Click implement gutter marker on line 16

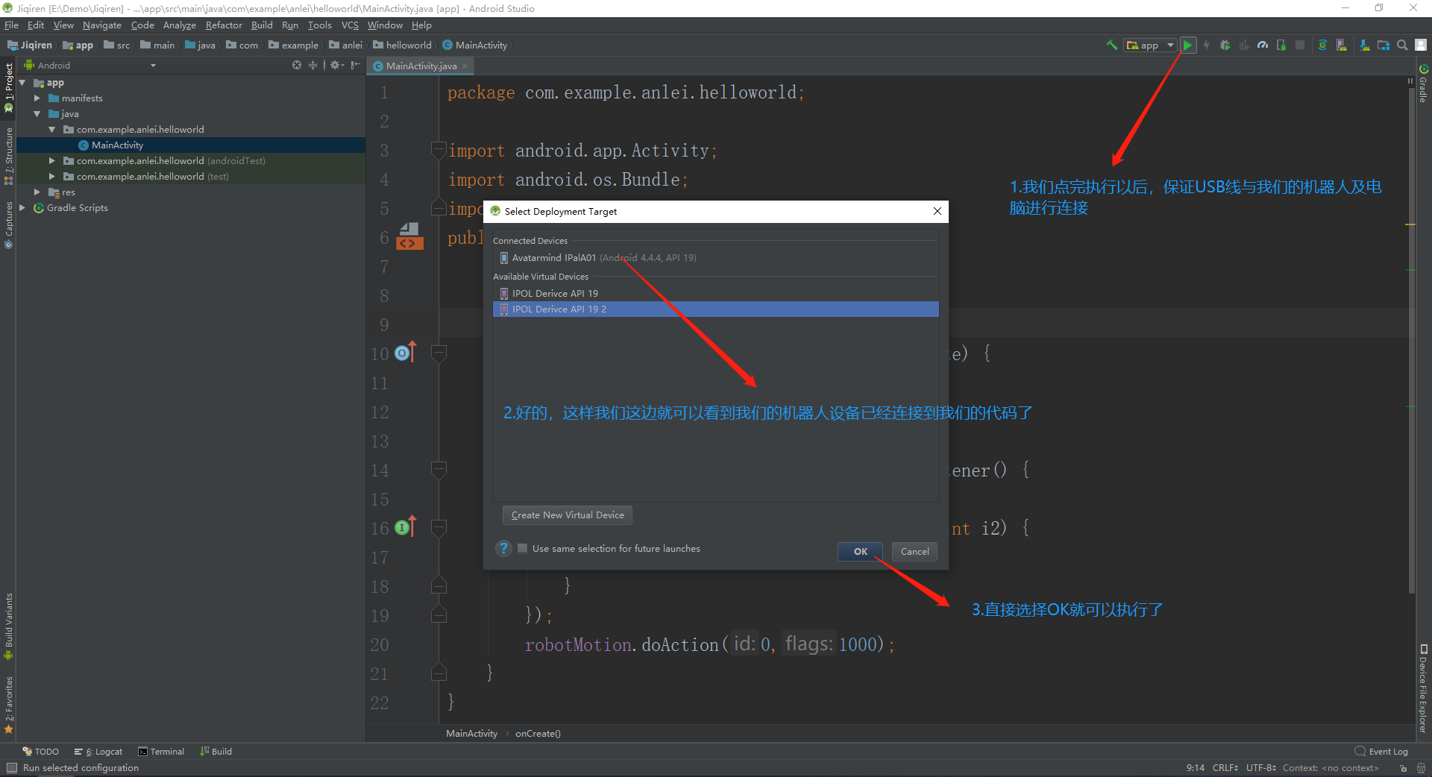pos(405,527)
